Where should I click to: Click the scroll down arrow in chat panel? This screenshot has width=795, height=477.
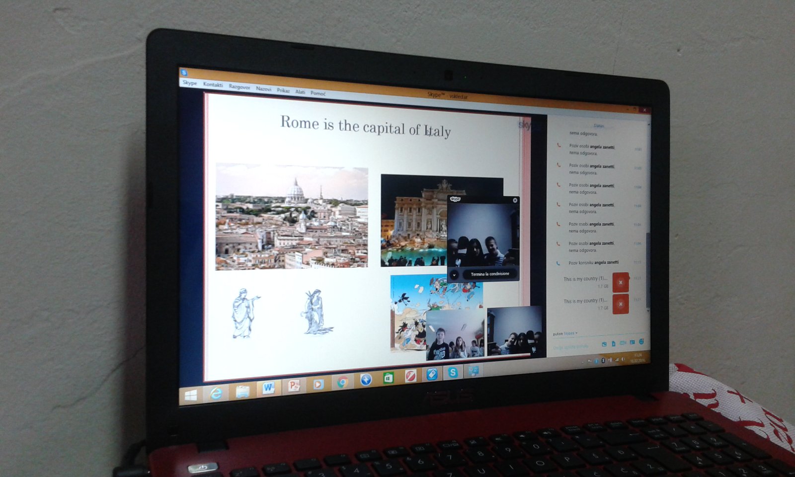(x=648, y=311)
